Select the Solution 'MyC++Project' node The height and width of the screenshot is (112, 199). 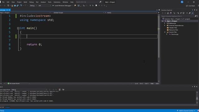pos(176,19)
